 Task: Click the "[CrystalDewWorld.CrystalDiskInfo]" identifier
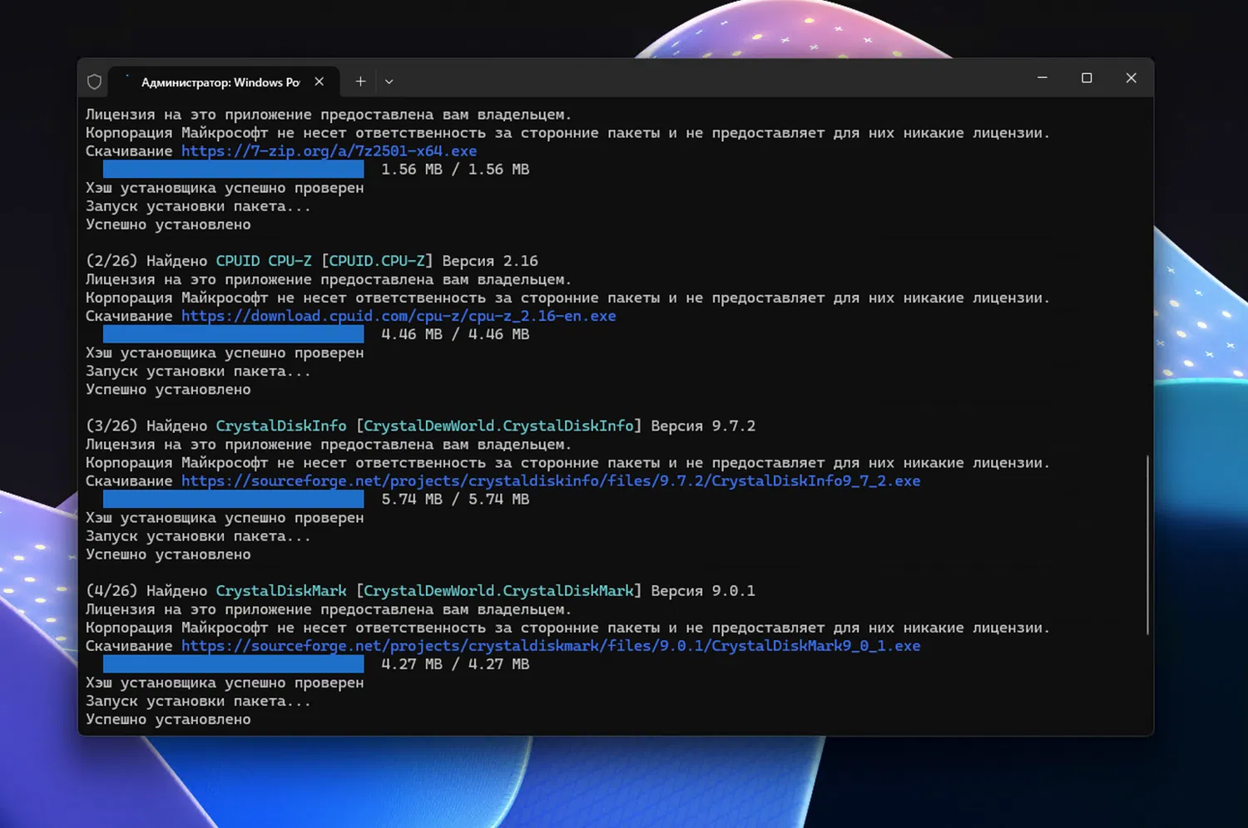coord(499,426)
